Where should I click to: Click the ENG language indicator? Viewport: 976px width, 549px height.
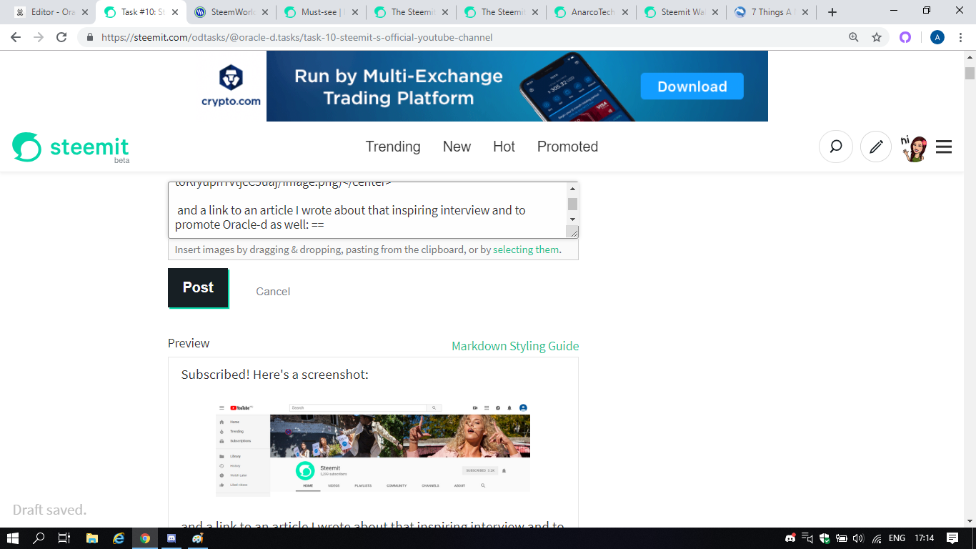897,538
